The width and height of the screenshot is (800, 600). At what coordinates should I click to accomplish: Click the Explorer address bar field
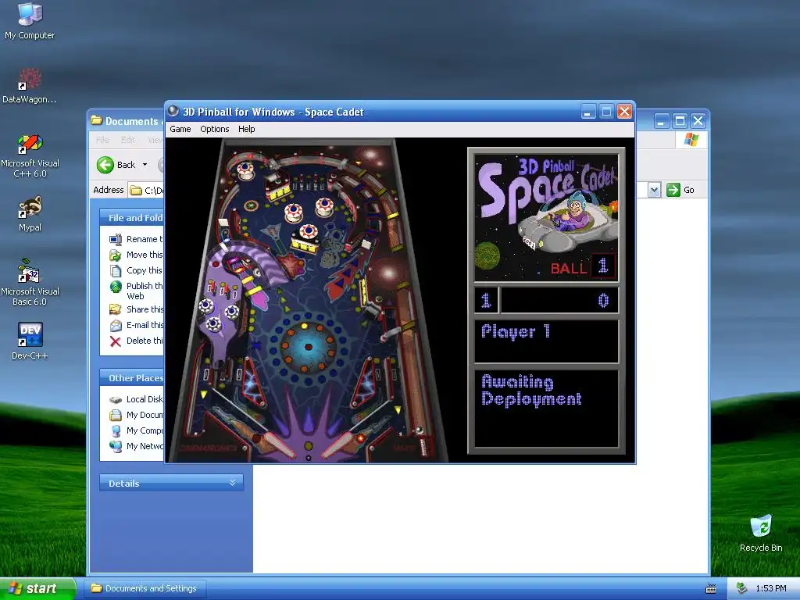146,191
